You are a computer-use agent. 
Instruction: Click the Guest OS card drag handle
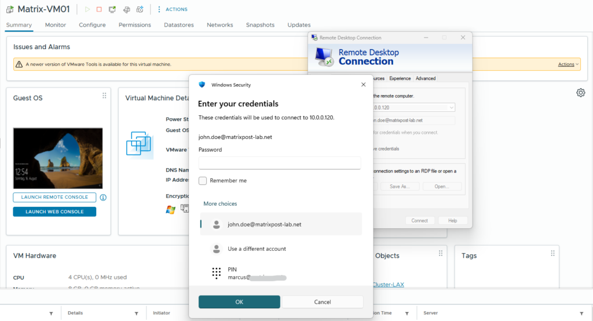(104, 96)
